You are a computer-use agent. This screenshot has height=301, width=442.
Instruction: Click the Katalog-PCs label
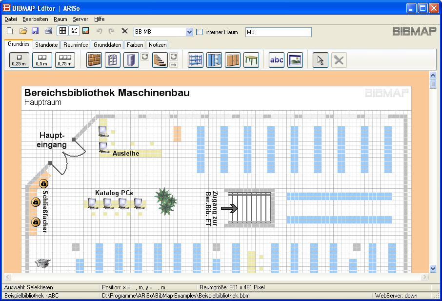point(114,193)
